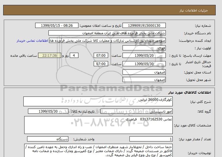Select the general description field کولرگازی 36000 ایرانی
222x157 pixels.
98,101
